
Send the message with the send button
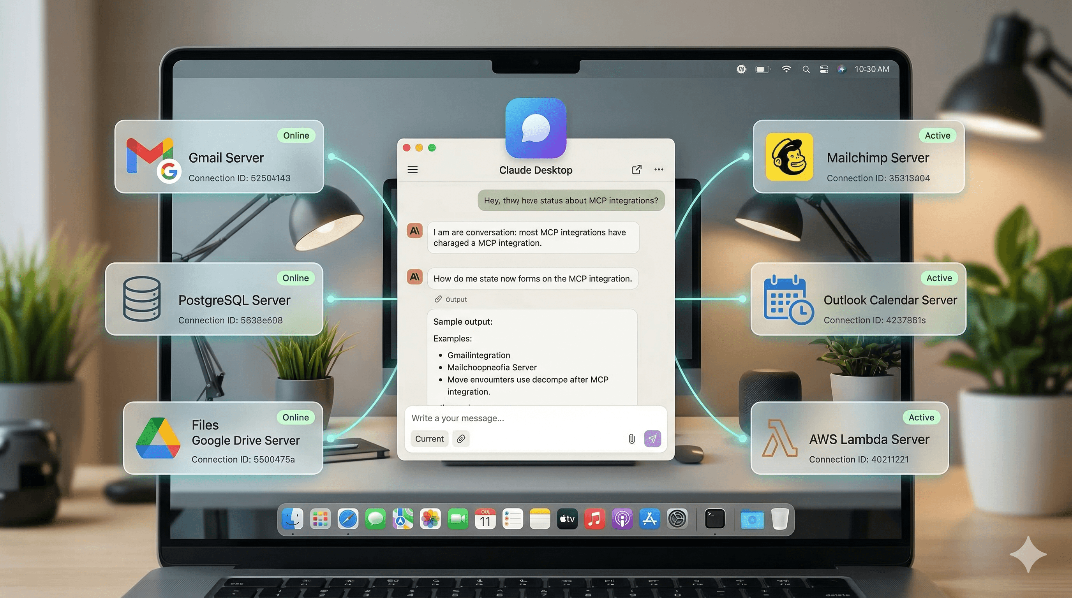(x=652, y=439)
